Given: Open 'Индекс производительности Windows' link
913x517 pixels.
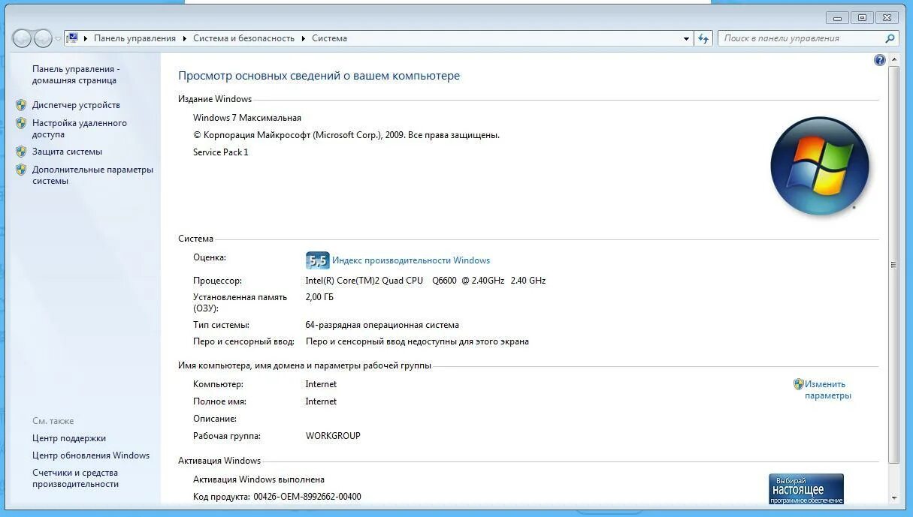Looking at the screenshot, I should click(x=411, y=260).
